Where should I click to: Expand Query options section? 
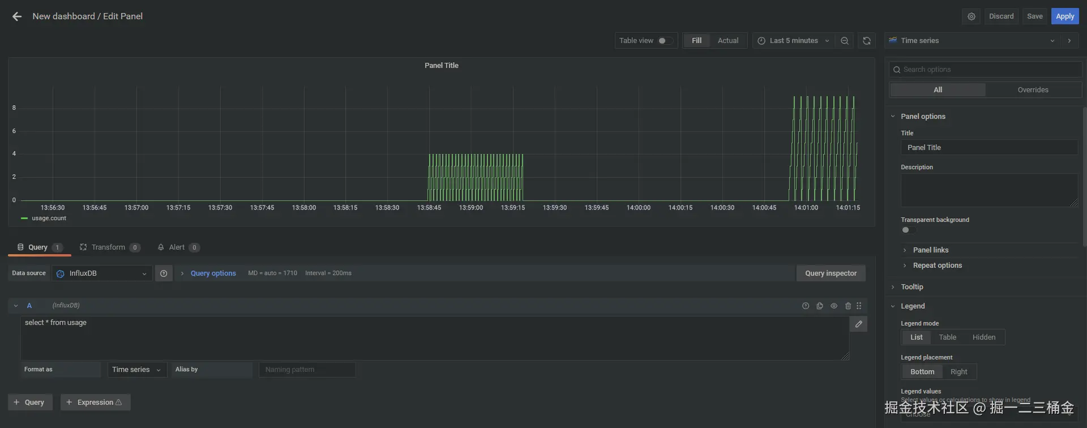coord(213,273)
